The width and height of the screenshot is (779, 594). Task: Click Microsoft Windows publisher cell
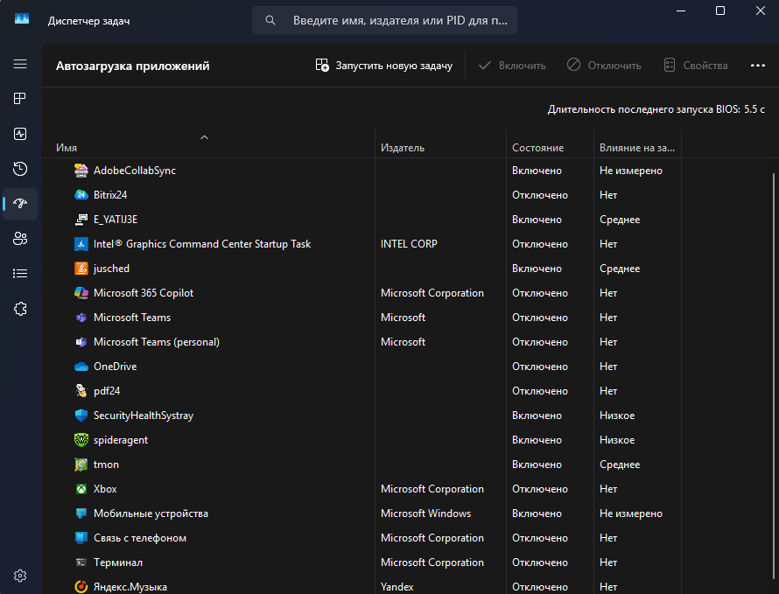tap(425, 514)
